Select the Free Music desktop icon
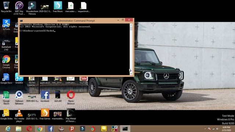Viewport: 235px width, 132px height. click(58, 7)
